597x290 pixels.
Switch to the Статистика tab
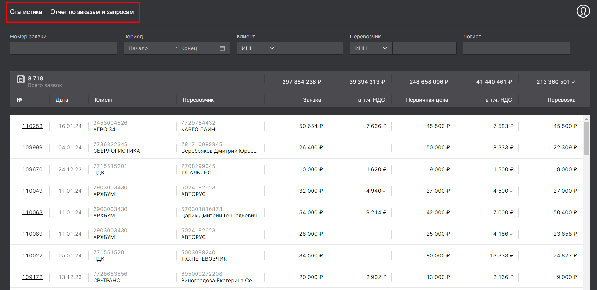pyautogui.click(x=26, y=12)
